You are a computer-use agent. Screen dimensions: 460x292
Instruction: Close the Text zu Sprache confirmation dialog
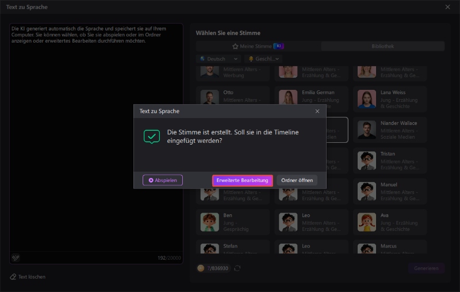coord(317,111)
